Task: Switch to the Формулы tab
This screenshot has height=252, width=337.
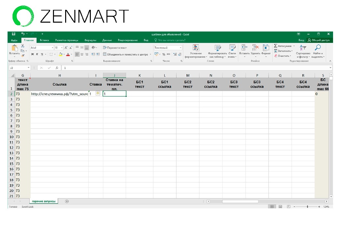Action: (90, 40)
